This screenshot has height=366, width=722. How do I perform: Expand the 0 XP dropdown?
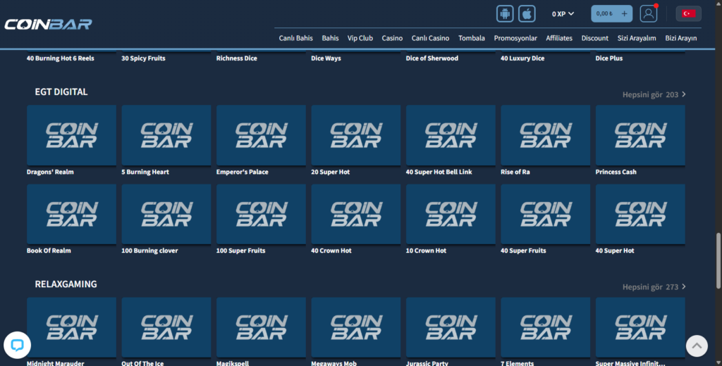(563, 13)
